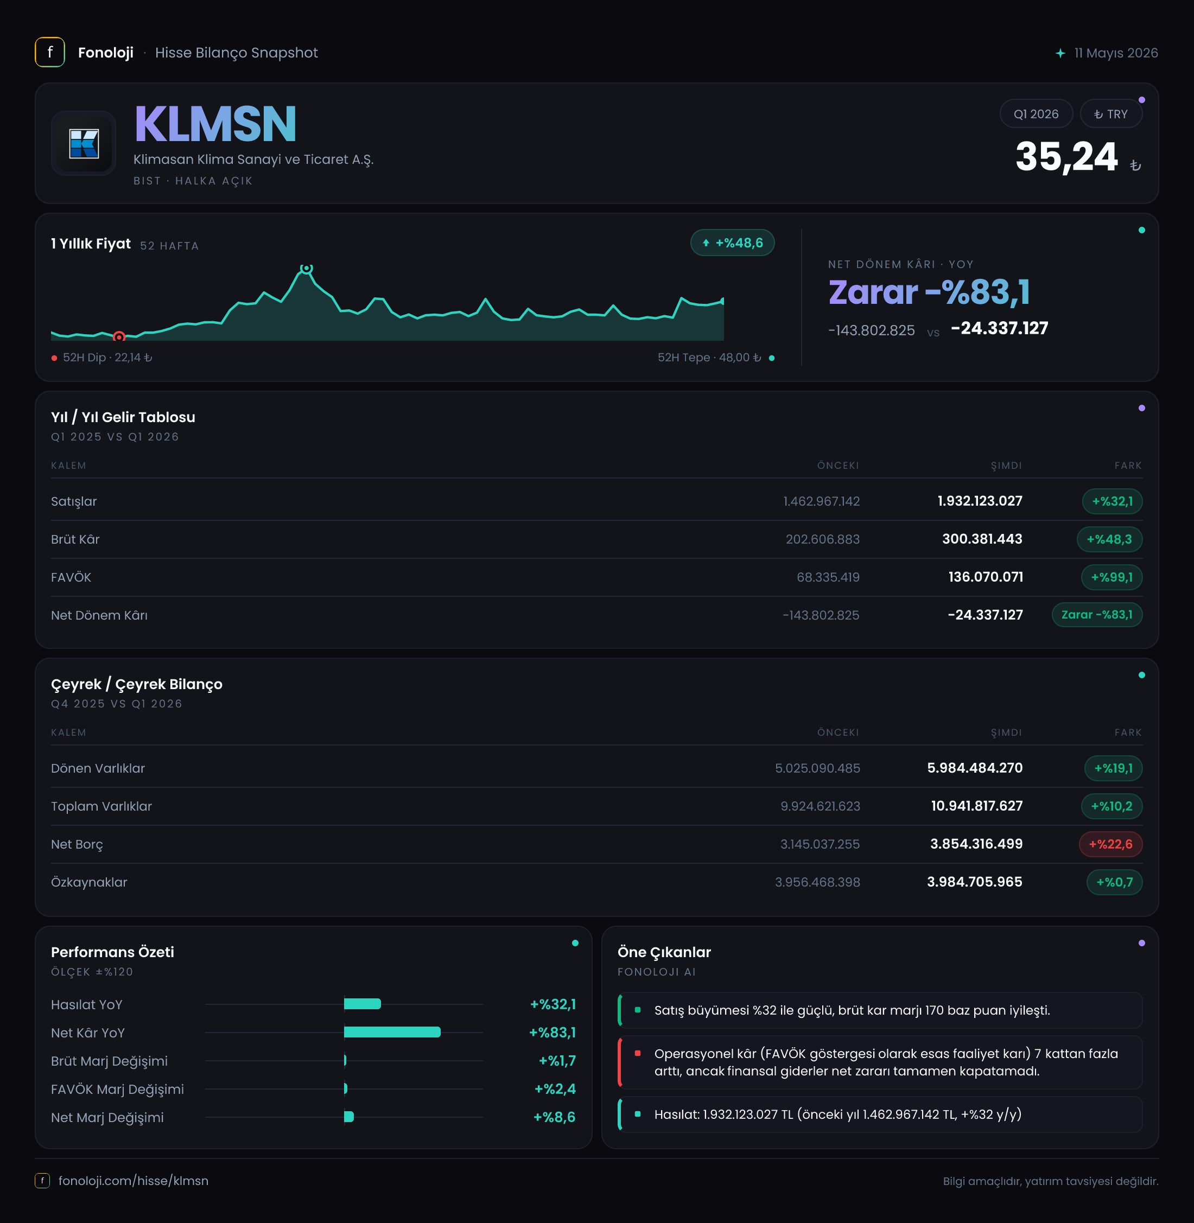Click the +%32,1 badge in Satışlar row
This screenshot has height=1223, width=1194.
pos(1112,501)
